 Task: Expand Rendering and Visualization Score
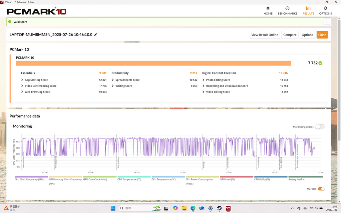point(203,86)
